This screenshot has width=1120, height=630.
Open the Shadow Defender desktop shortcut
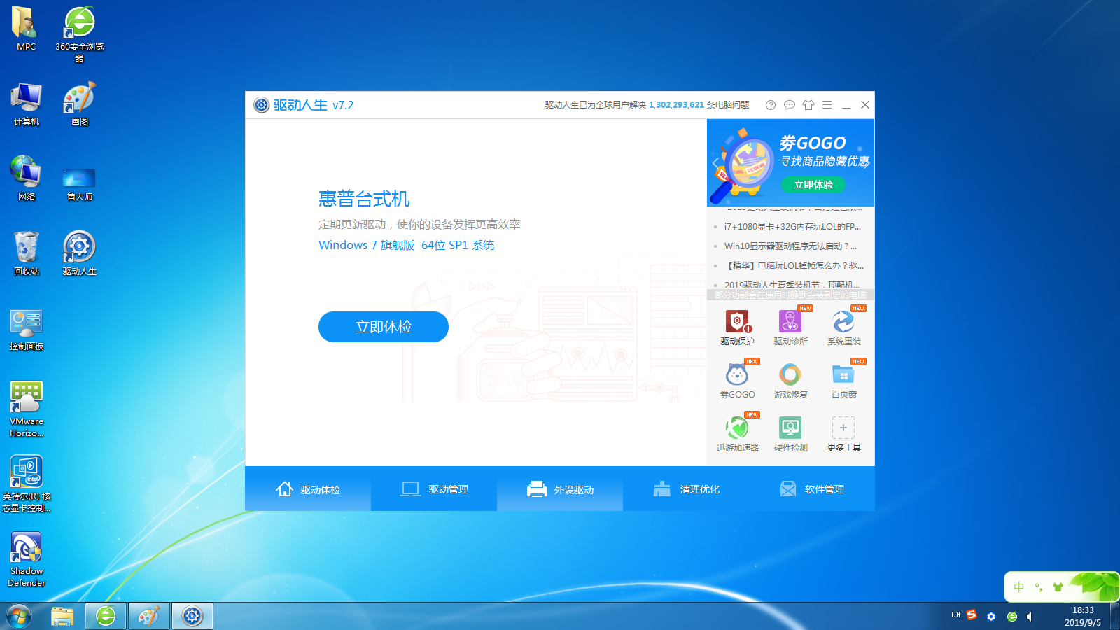click(26, 559)
